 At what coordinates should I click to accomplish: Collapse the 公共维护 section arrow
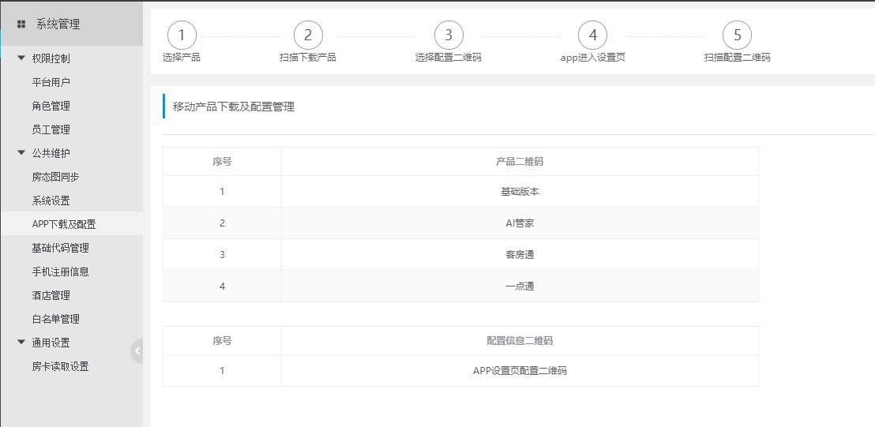coord(21,153)
